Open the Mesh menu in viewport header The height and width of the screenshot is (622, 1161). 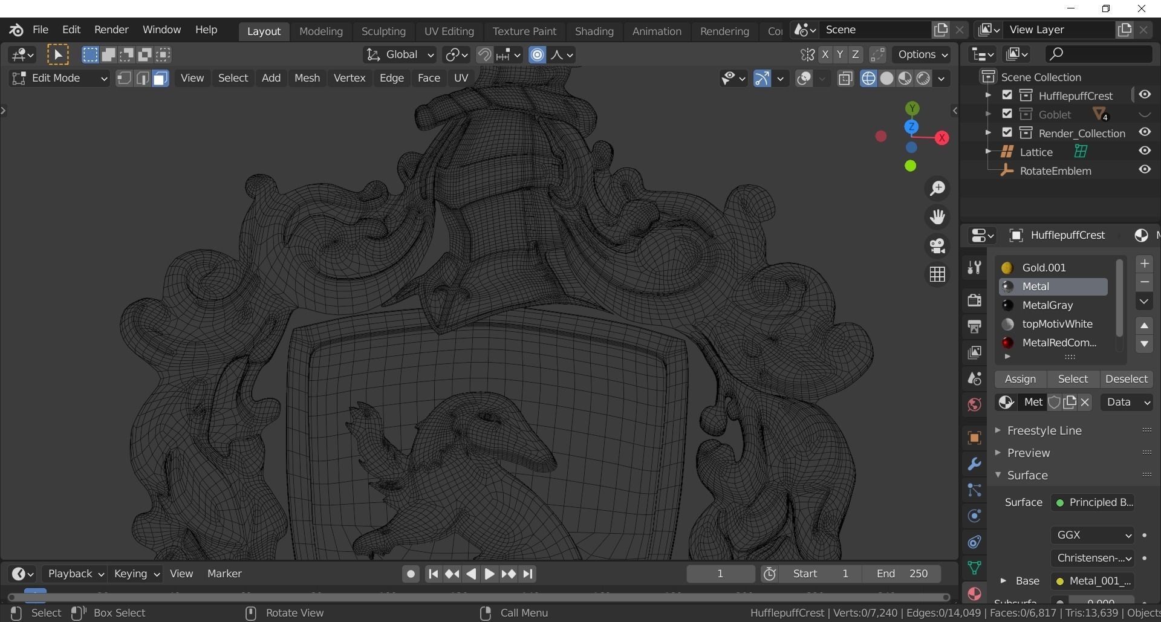coord(307,78)
